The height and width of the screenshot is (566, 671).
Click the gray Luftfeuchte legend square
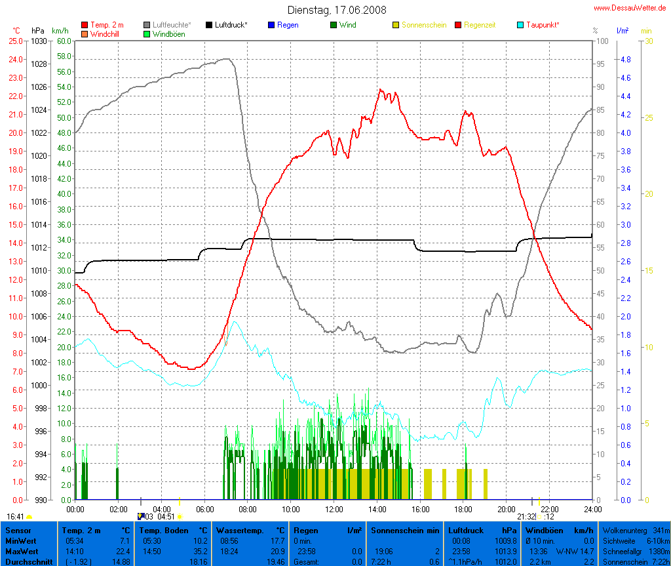(147, 25)
